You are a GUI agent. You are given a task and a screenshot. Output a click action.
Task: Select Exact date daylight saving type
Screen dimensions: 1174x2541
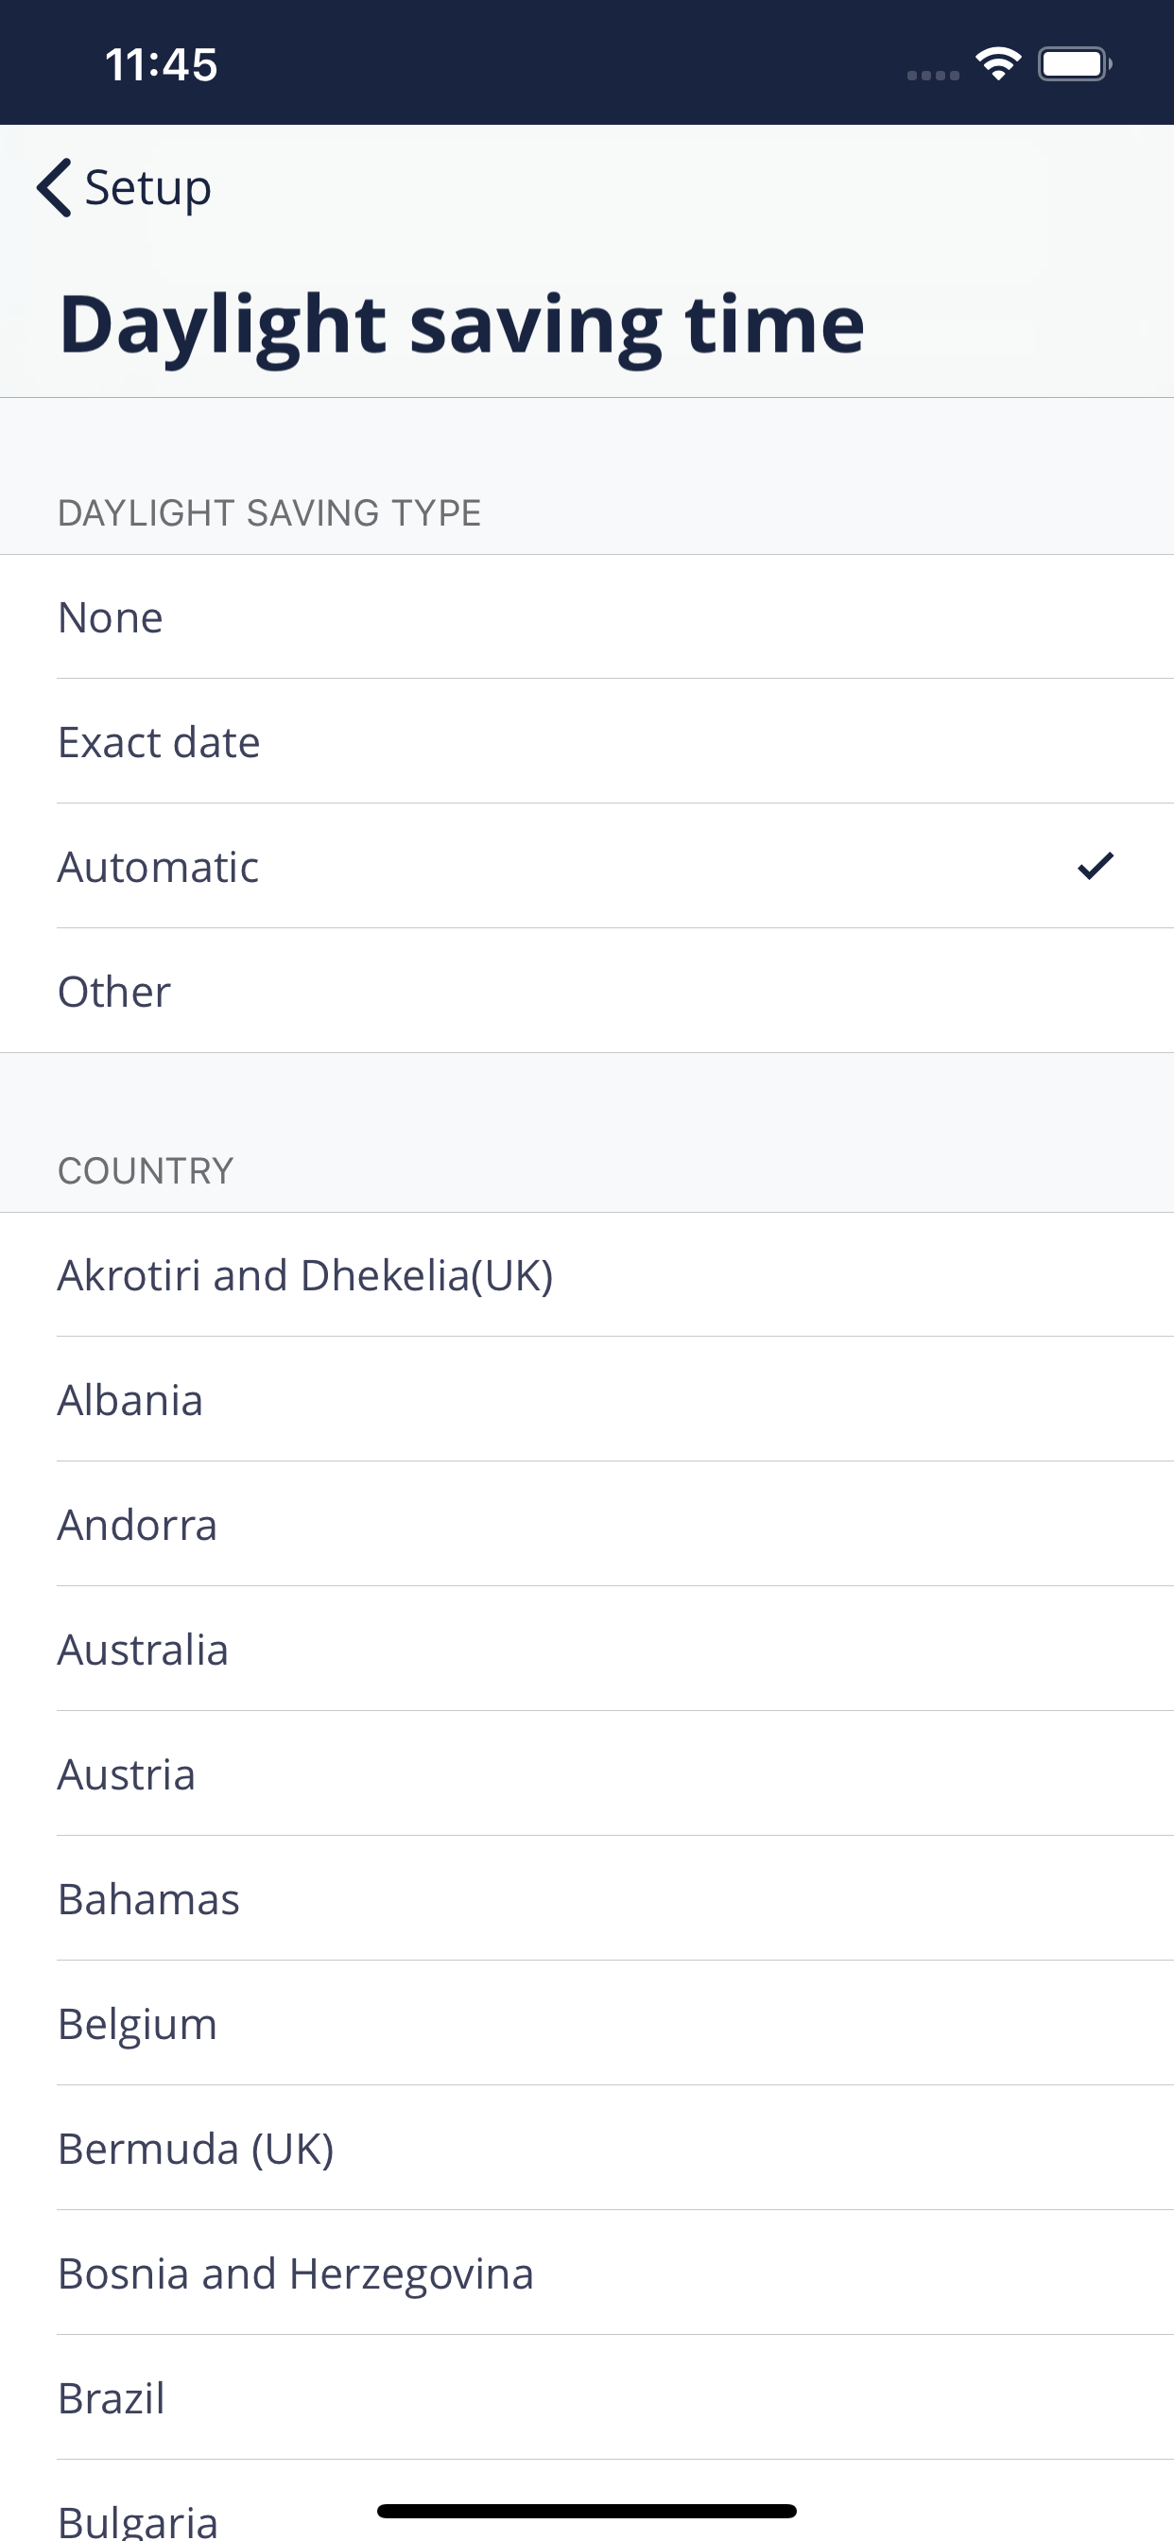(x=587, y=742)
